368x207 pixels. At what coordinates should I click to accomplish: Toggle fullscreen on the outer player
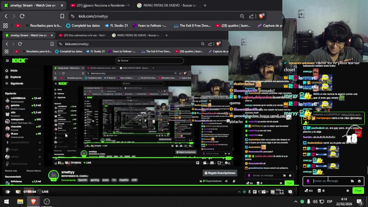pyautogui.click(x=281, y=192)
